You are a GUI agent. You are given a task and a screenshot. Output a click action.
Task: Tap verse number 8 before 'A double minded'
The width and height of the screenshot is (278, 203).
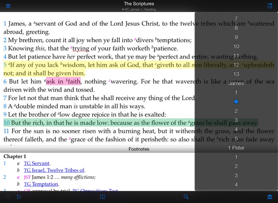point(5,106)
